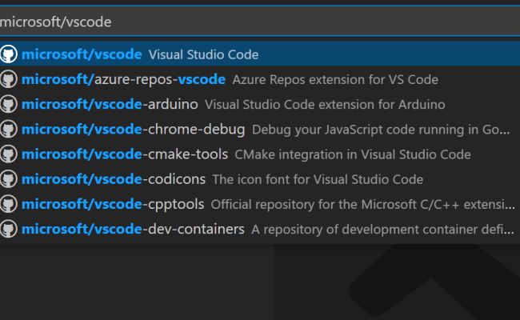The image size is (520, 320).
Task: Click 'Official repository for the Microsoft C/C++' description
Action: pyautogui.click(x=363, y=205)
